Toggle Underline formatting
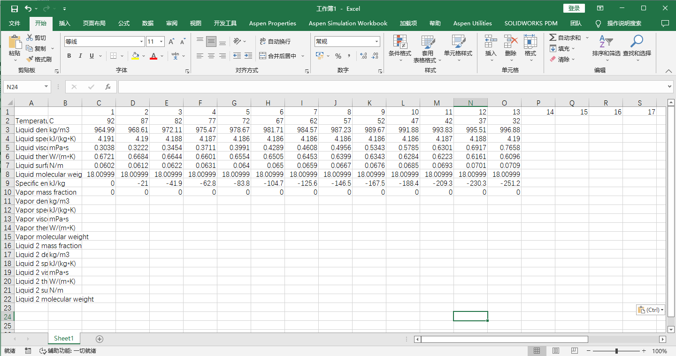The image size is (676, 356). tap(92, 56)
